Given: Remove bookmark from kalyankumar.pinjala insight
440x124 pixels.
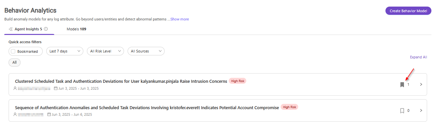Looking at the screenshot, I should pyautogui.click(x=402, y=84).
